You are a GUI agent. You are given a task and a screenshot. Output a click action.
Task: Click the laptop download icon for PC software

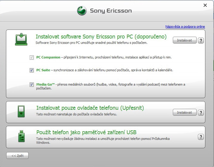21,39
